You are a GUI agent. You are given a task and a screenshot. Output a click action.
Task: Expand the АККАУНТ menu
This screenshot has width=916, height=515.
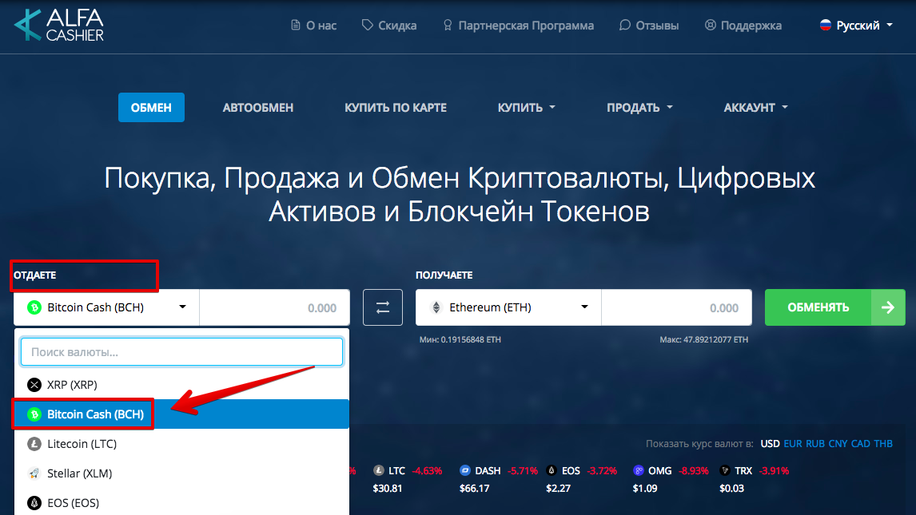756,107
